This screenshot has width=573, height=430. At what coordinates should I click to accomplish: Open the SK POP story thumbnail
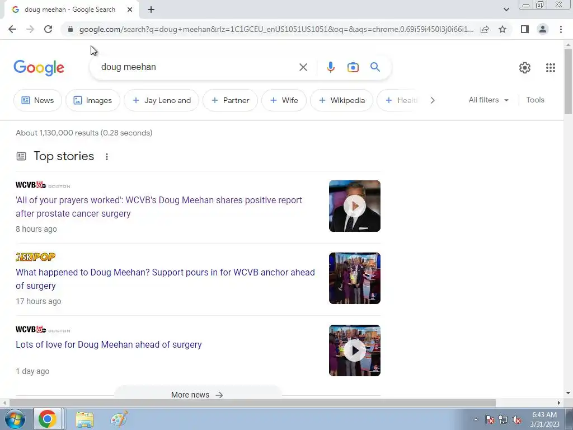pyautogui.click(x=354, y=278)
